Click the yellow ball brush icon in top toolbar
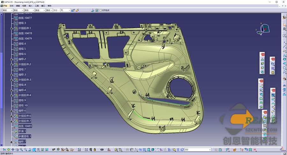Screen dimensions: 287x155 77,10
